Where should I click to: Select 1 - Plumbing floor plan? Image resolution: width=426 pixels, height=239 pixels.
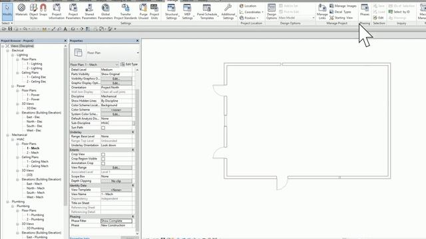[x=35, y=215]
